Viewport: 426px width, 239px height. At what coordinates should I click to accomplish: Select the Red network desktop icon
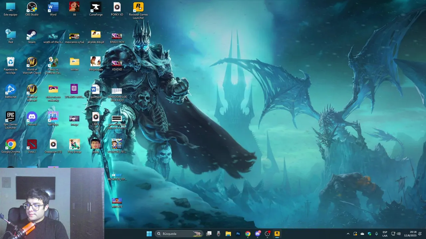click(x=11, y=37)
